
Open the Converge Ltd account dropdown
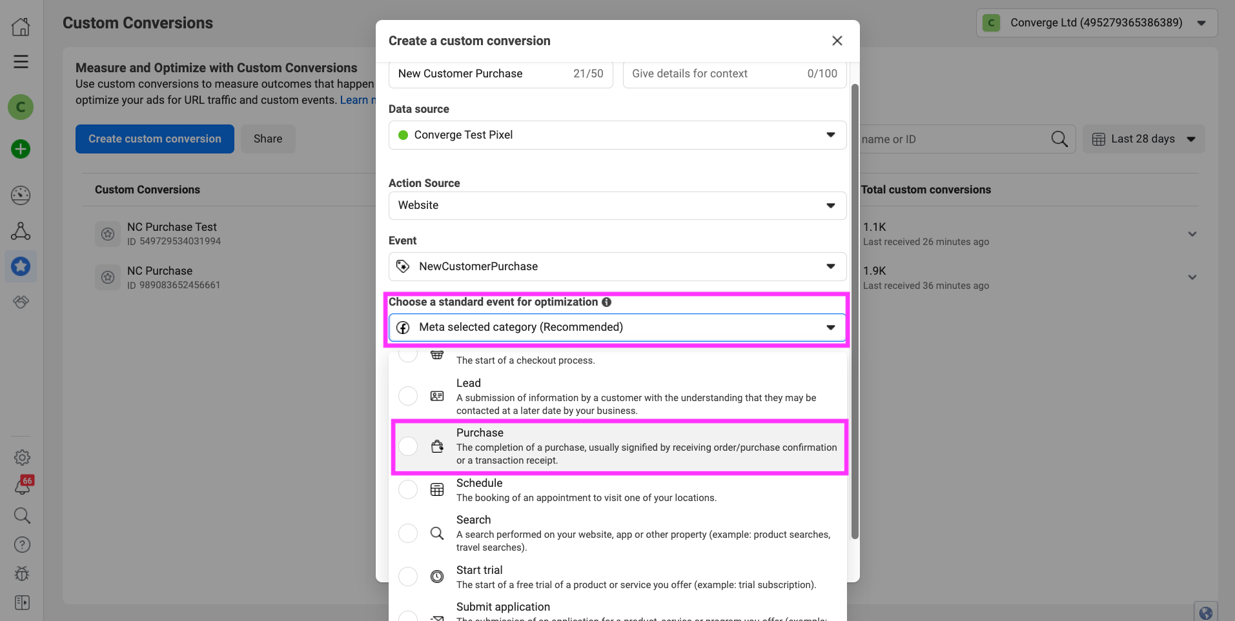click(1097, 23)
